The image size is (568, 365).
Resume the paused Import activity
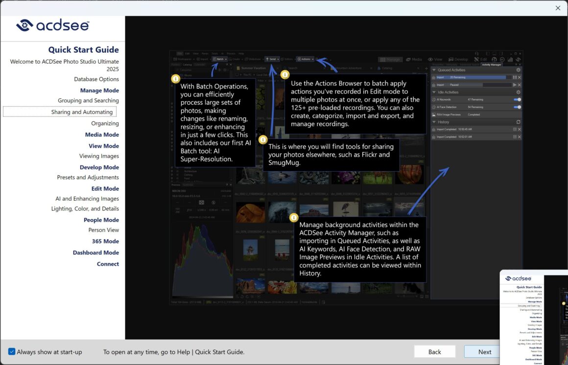(x=515, y=85)
